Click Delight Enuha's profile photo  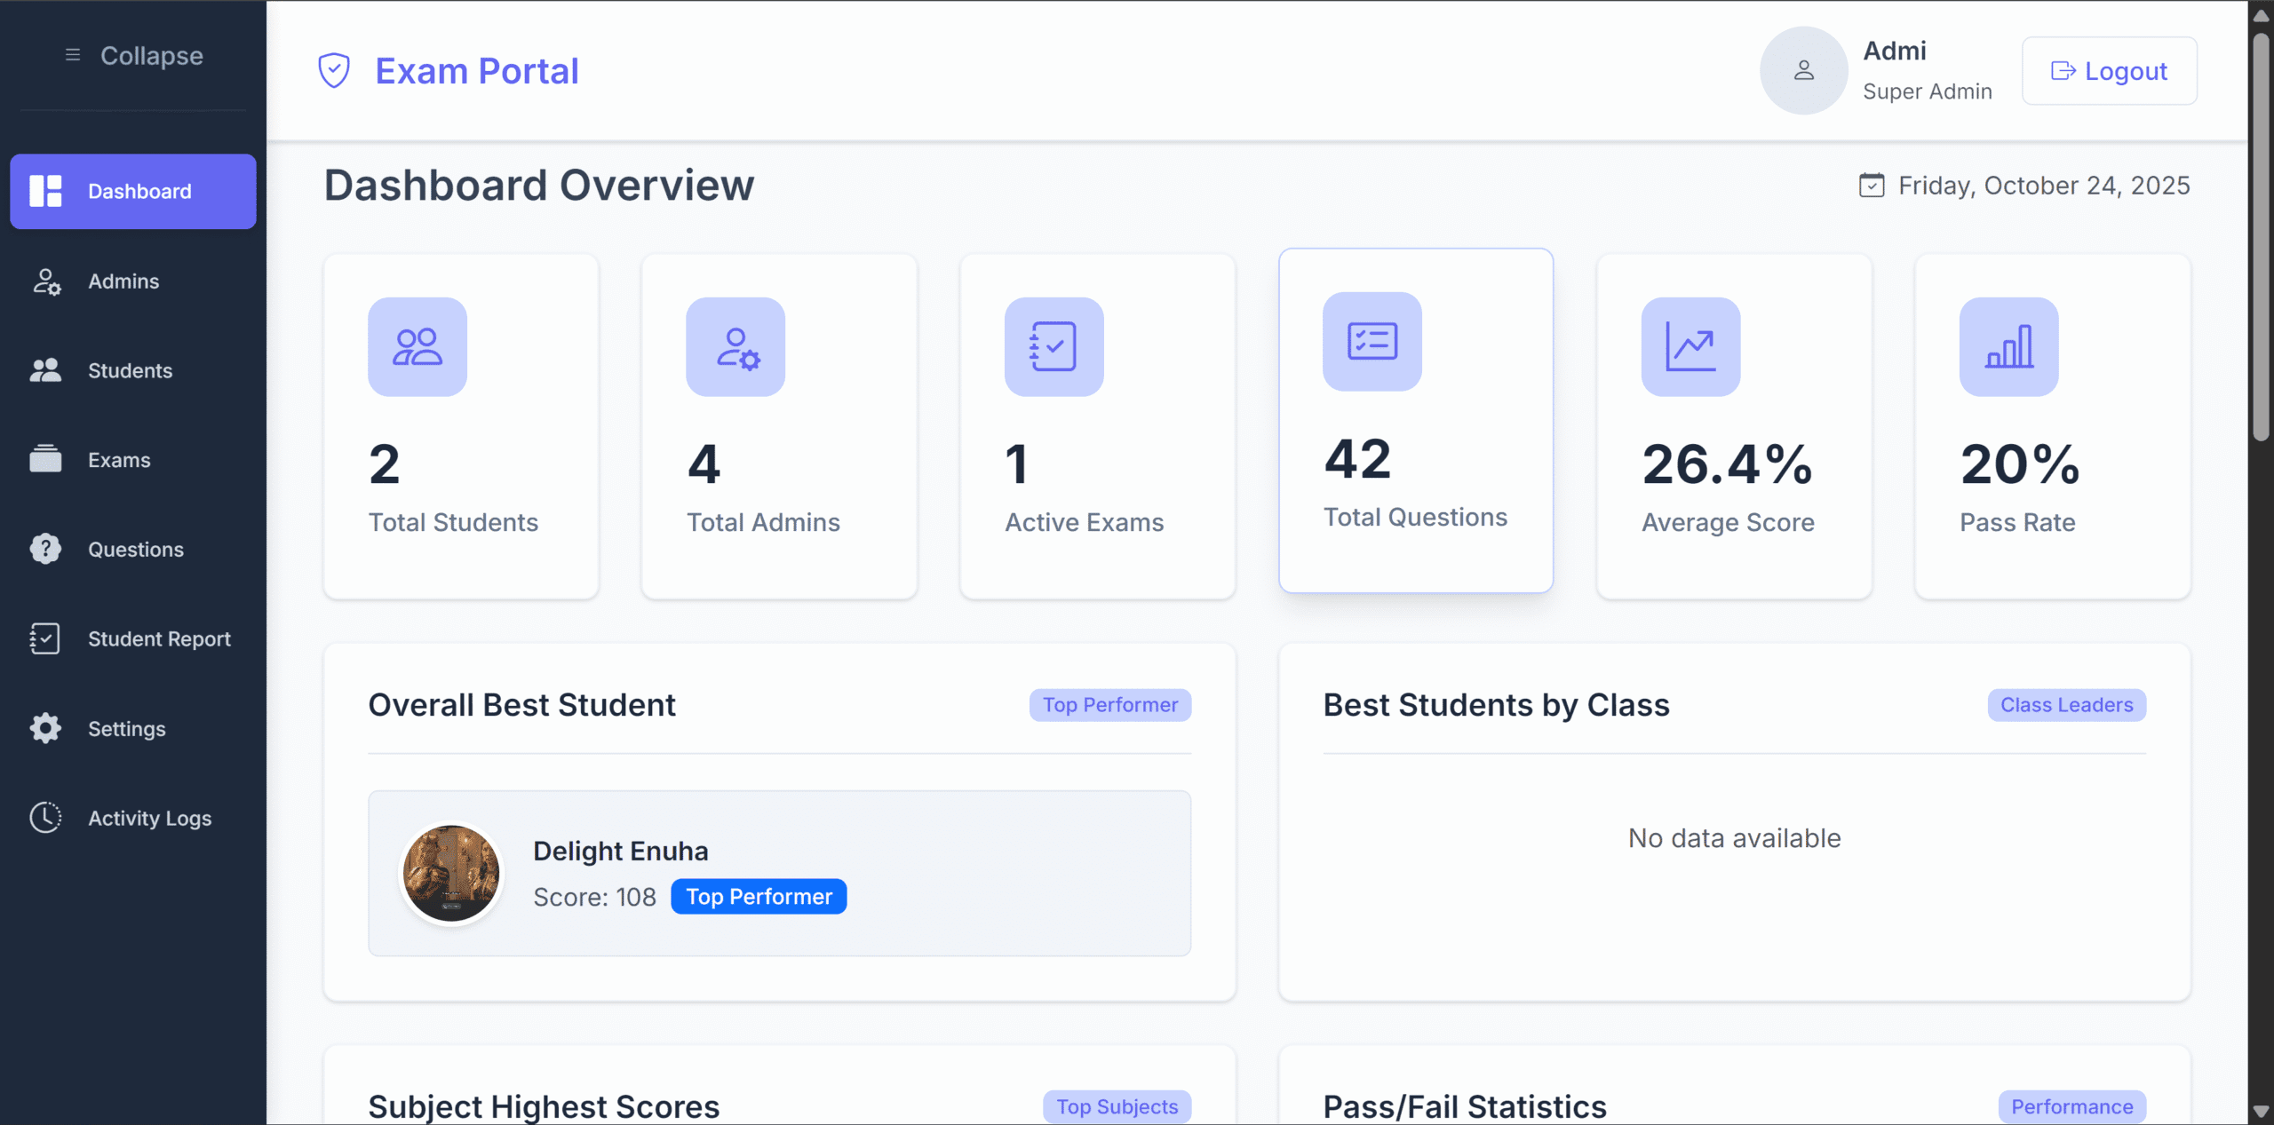pyautogui.click(x=451, y=873)
